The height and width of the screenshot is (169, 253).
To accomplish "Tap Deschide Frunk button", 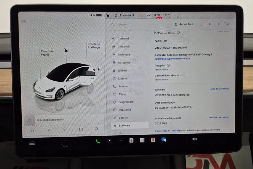I will pos(47,53).
